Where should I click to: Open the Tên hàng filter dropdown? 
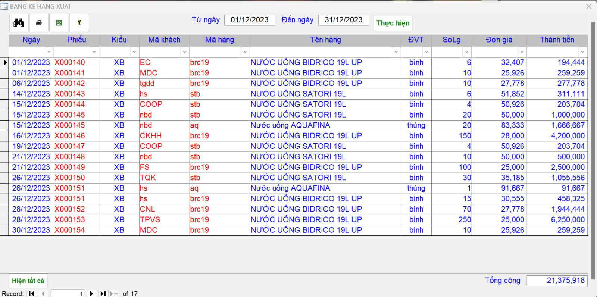[x=396, y=52]
